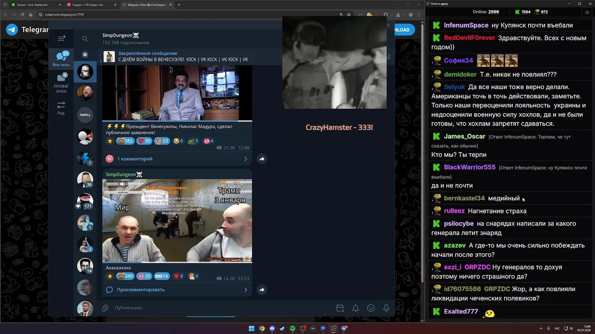
Task: Toggle the reaction showing 23
Action: 162,141
